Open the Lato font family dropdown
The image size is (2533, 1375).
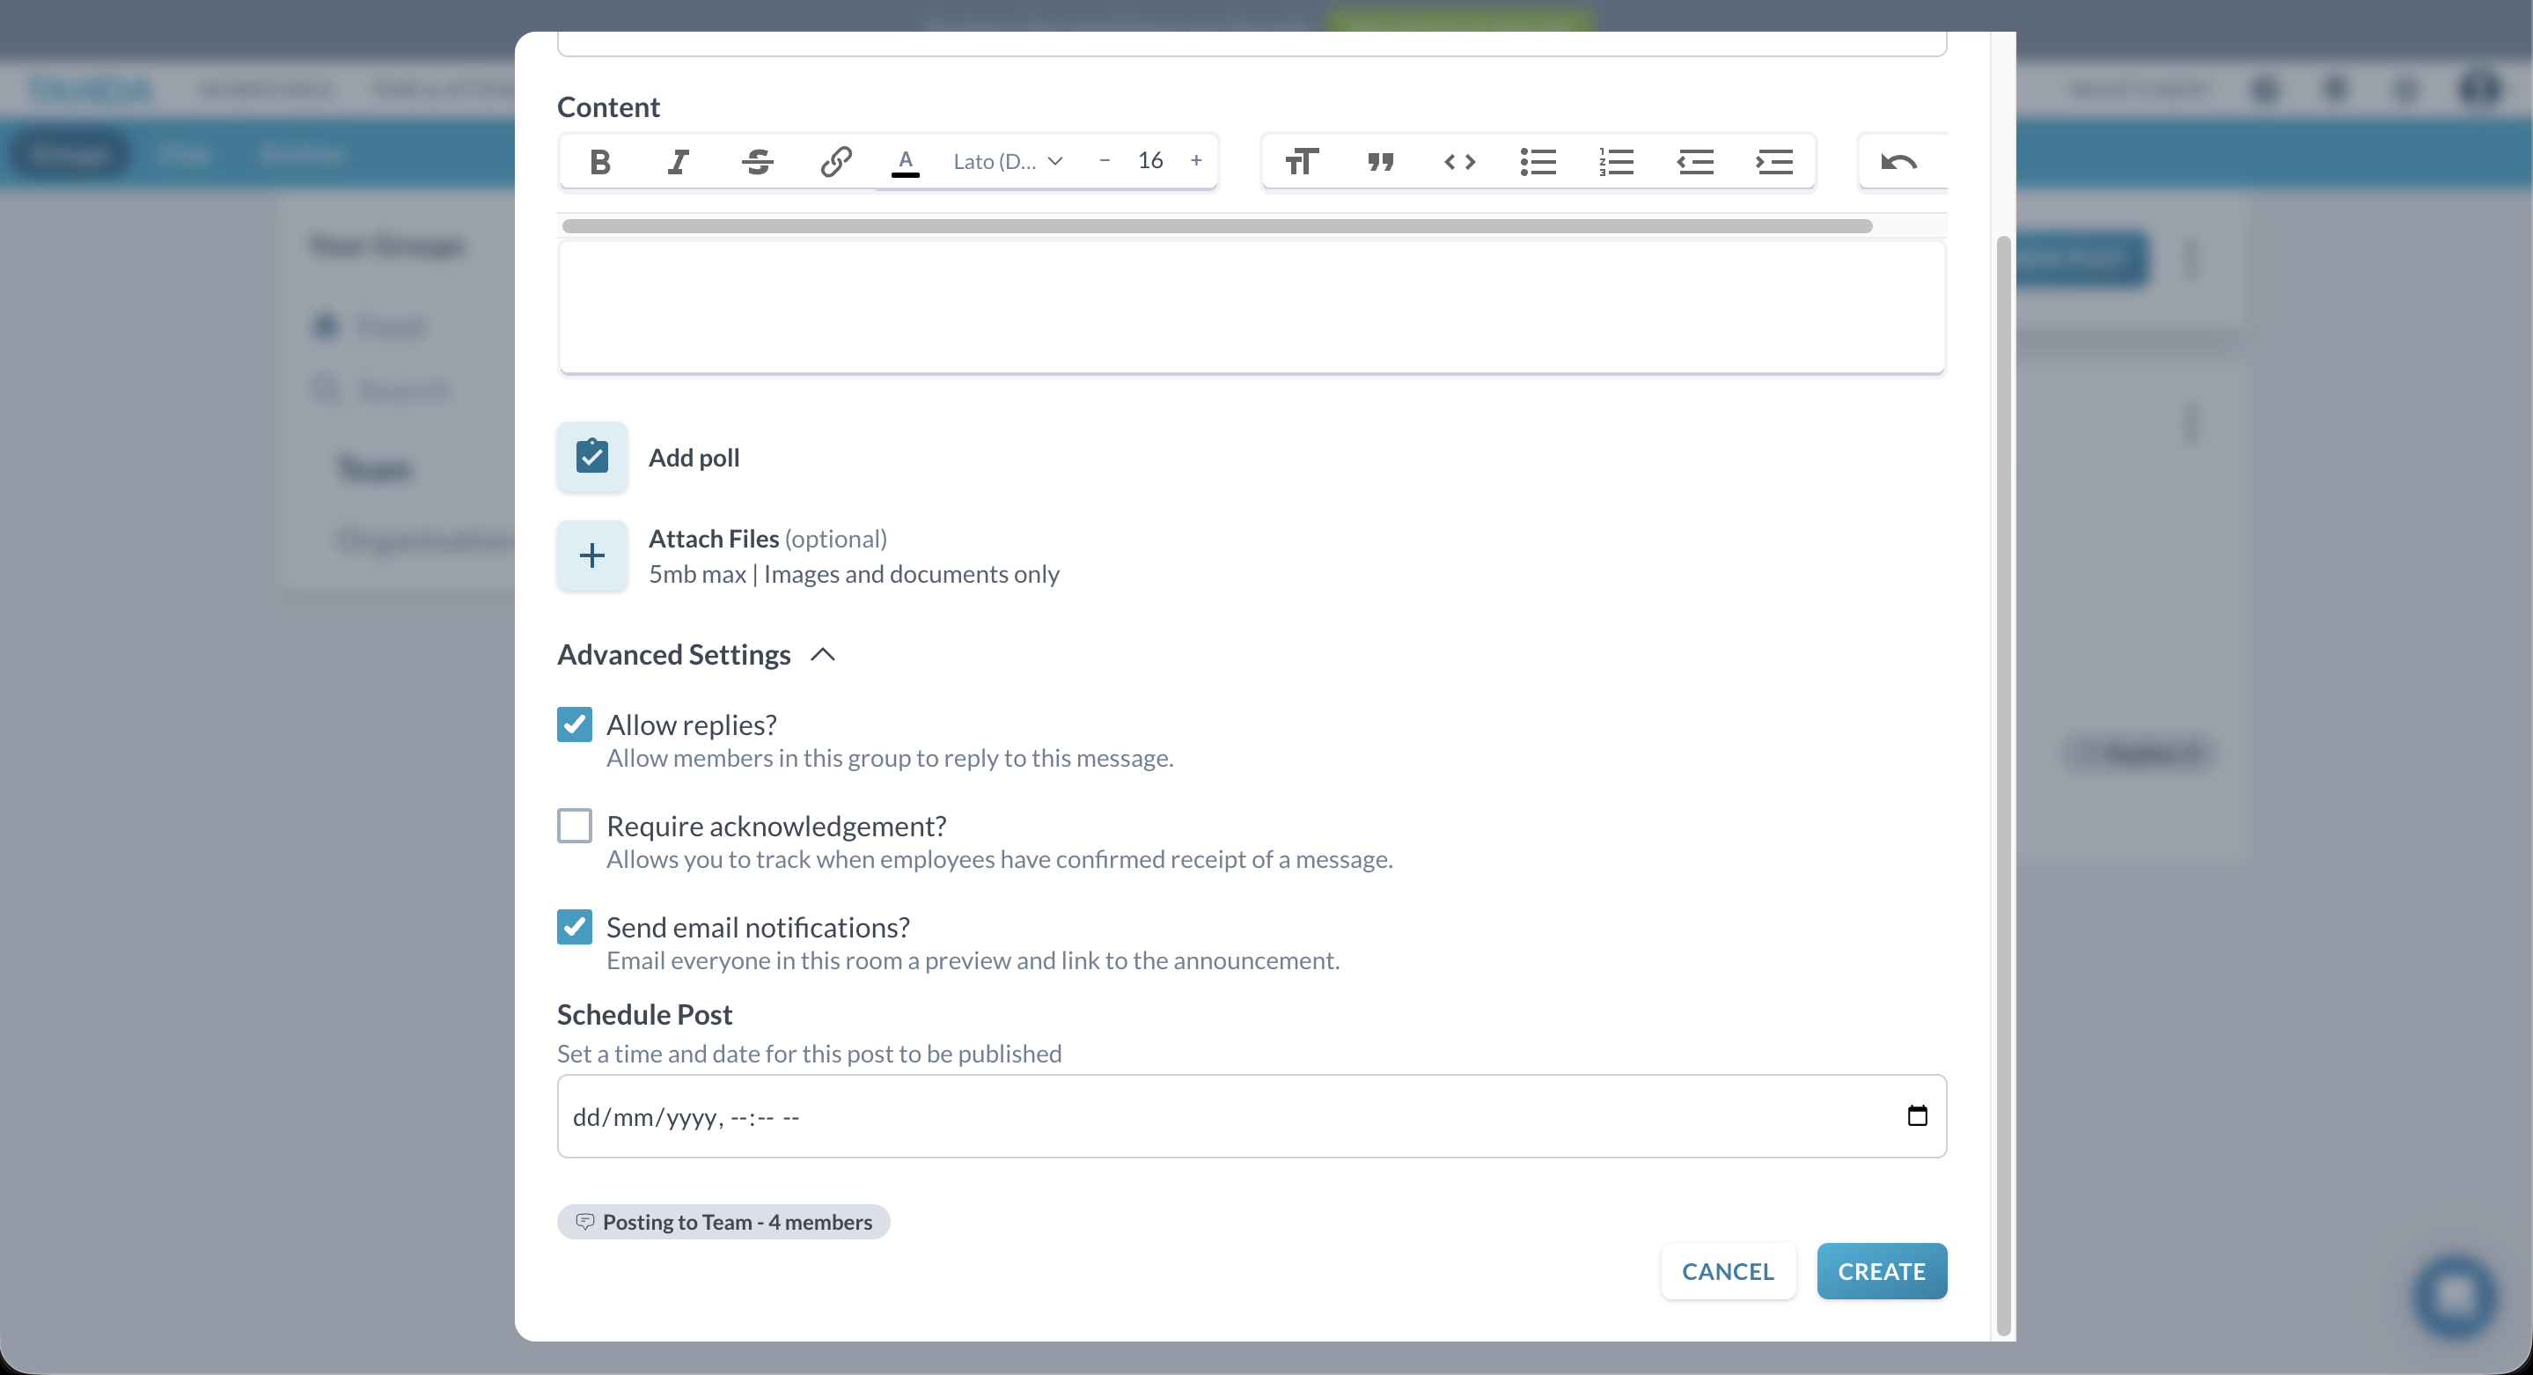click(1008, 161)
